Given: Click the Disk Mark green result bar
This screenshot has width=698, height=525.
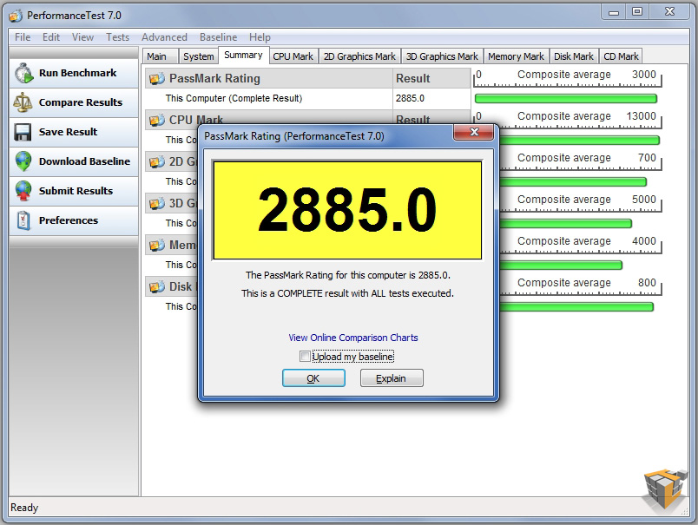Looking at the screenshot, I should pos(576,307).
